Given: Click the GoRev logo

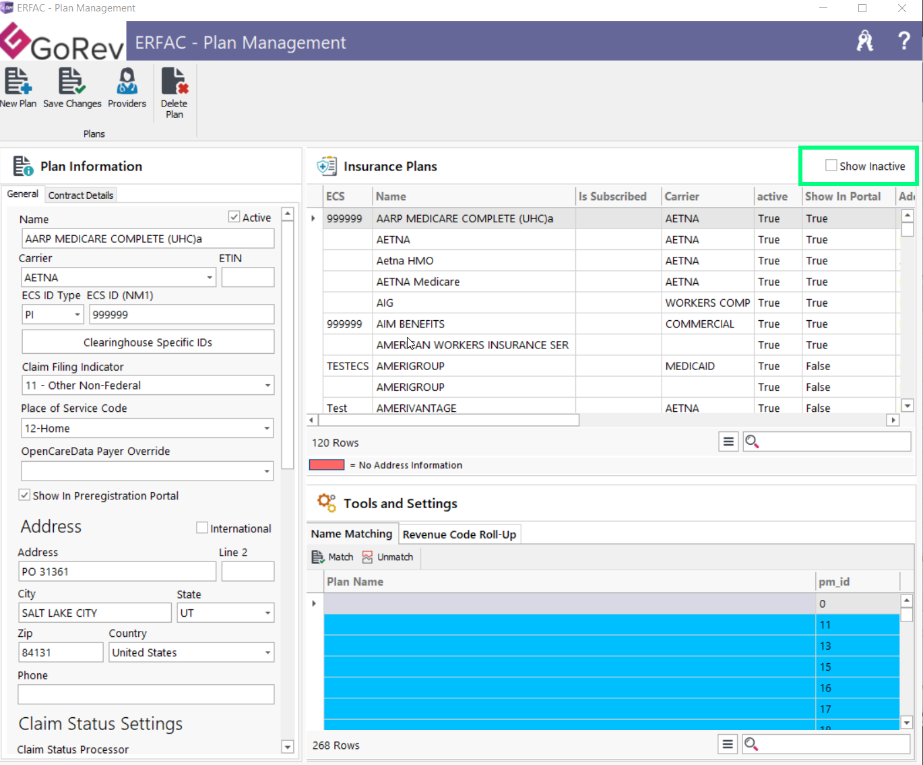Looking at the screenshot, I should click(63, 42).
